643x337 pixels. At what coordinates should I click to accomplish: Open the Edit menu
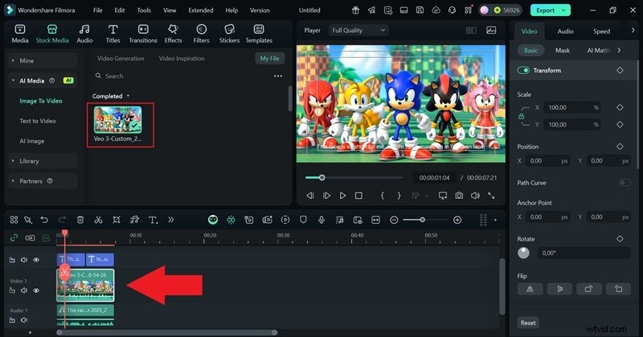click(120, 10)
